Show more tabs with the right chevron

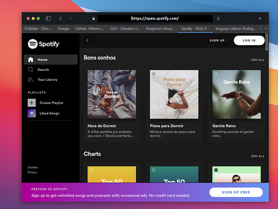[x=260, y=28]
